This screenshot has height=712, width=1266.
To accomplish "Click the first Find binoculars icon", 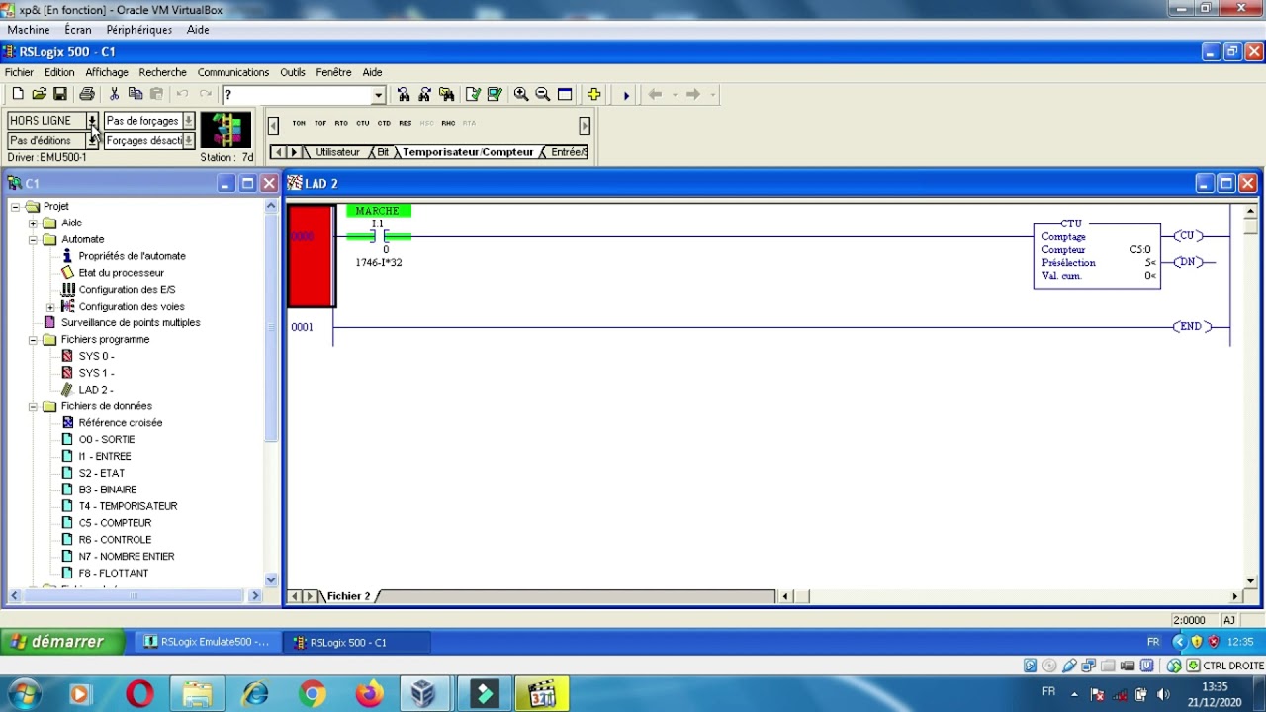I will click(x=404, y=94).
